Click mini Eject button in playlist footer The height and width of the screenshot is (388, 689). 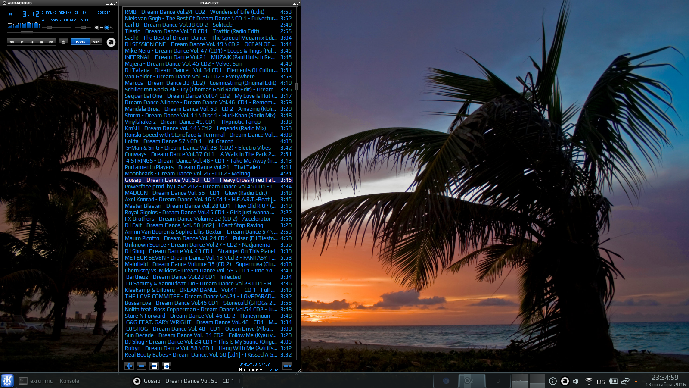point(261,369)
